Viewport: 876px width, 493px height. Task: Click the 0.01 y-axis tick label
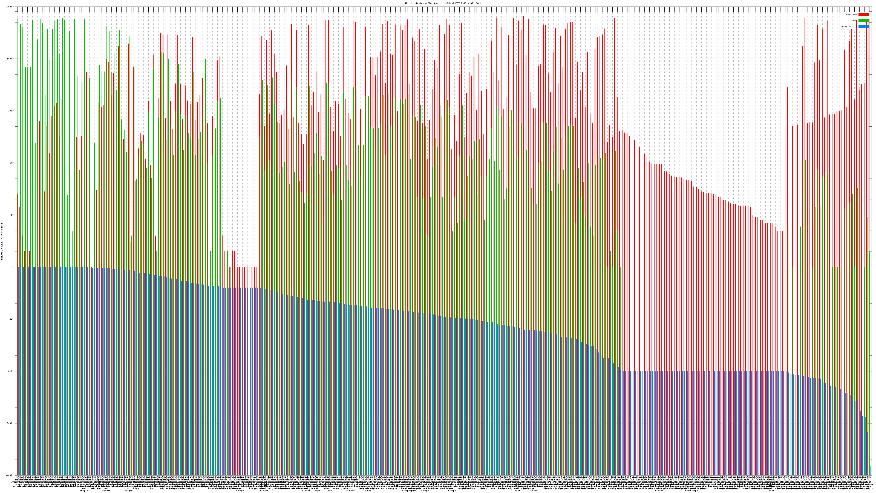(x=11, y=371)
